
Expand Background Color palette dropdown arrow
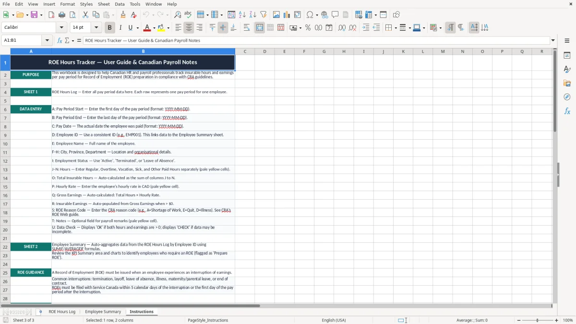[168, 28]
